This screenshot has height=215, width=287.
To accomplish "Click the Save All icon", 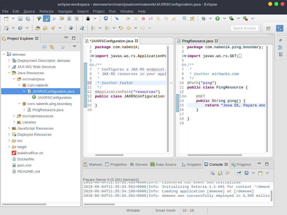I will (28, 18).
